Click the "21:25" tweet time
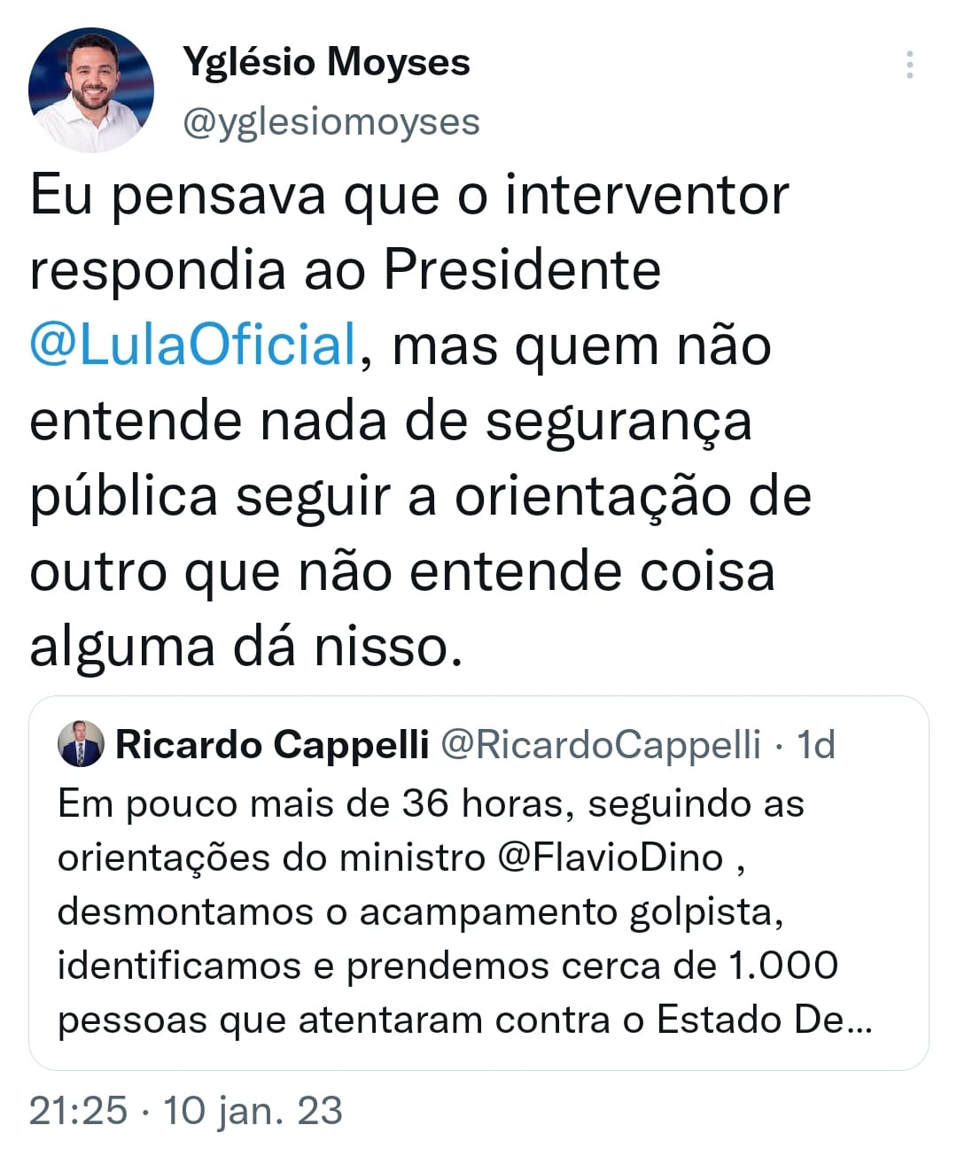This screenshot has width=957, height=1156. (78, 1111)
